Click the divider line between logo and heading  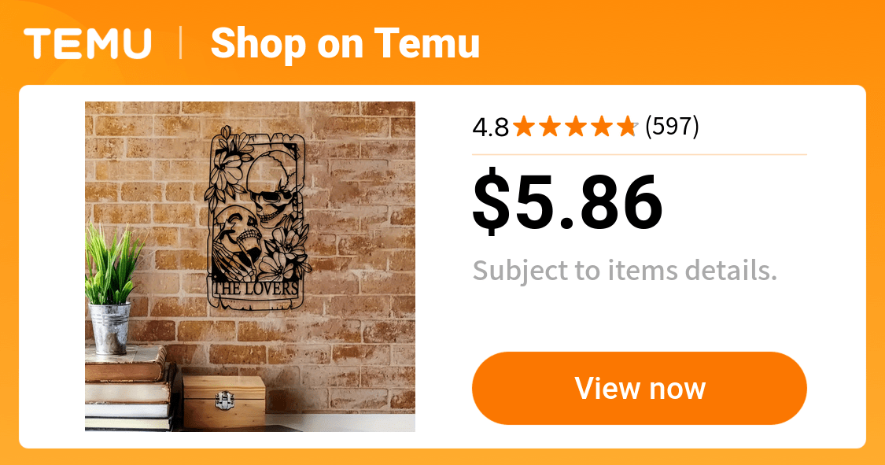[181, 43]
